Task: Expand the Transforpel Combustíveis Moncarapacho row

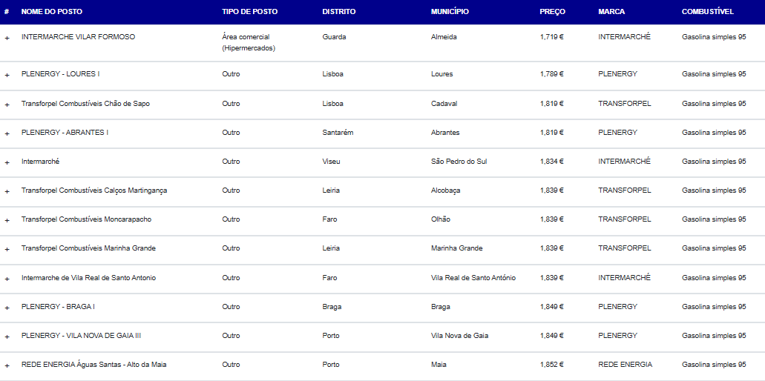Action: click(7, 220)
